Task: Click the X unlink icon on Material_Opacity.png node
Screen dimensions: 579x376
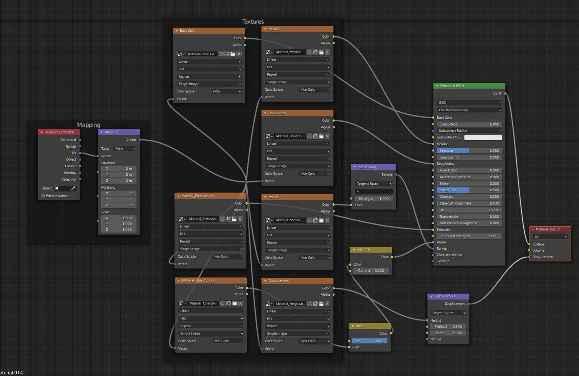Action: [241, 304]
